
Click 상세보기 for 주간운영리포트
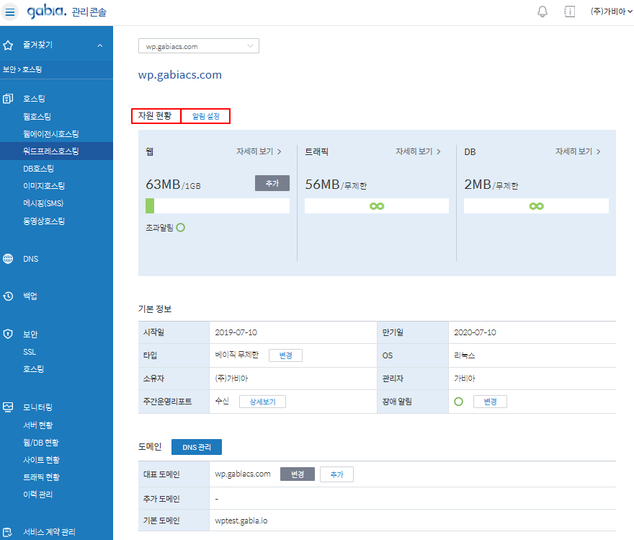[262, 402]
